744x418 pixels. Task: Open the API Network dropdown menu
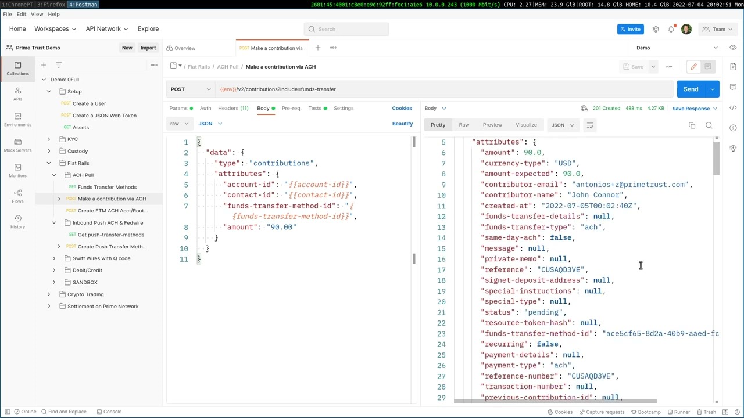pos(107,29)
